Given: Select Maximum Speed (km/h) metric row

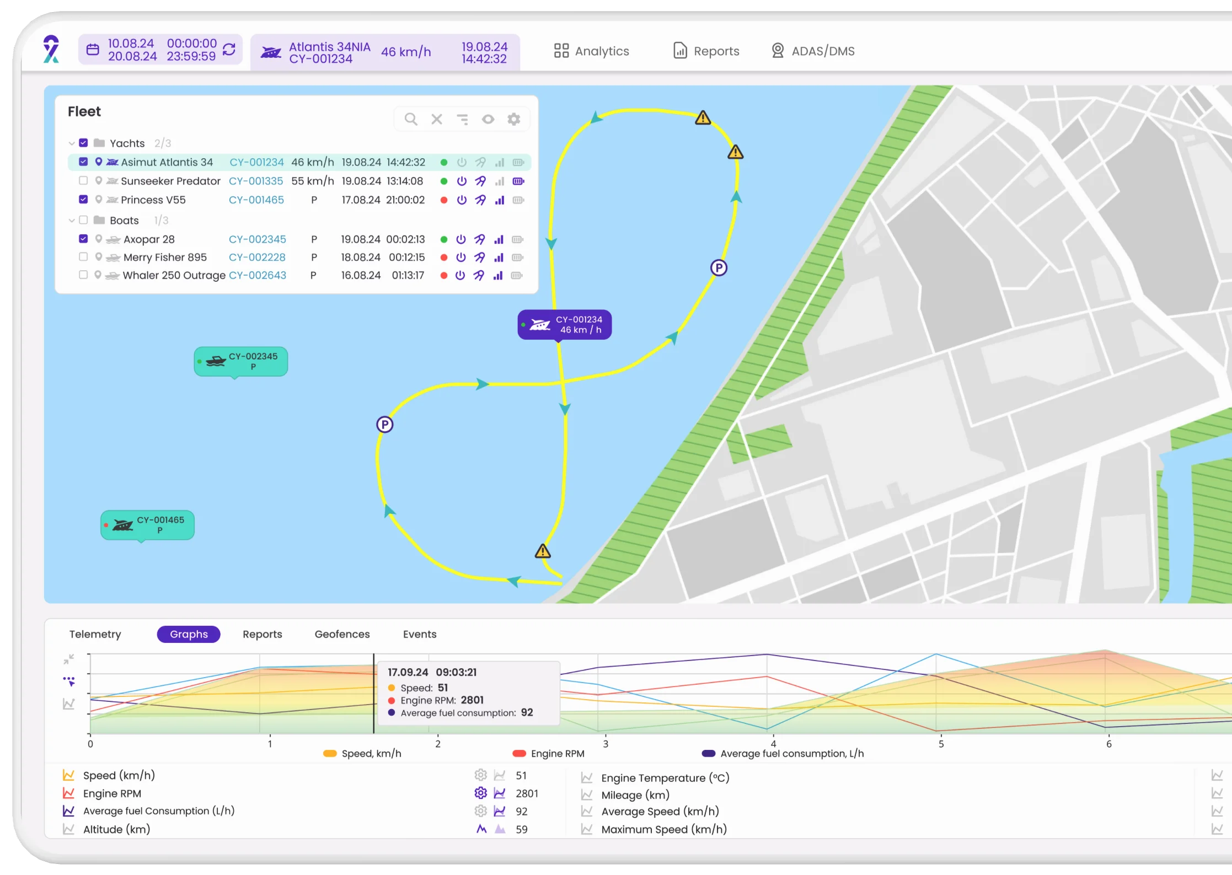Looking at the screenshot, I should point(664,829).
